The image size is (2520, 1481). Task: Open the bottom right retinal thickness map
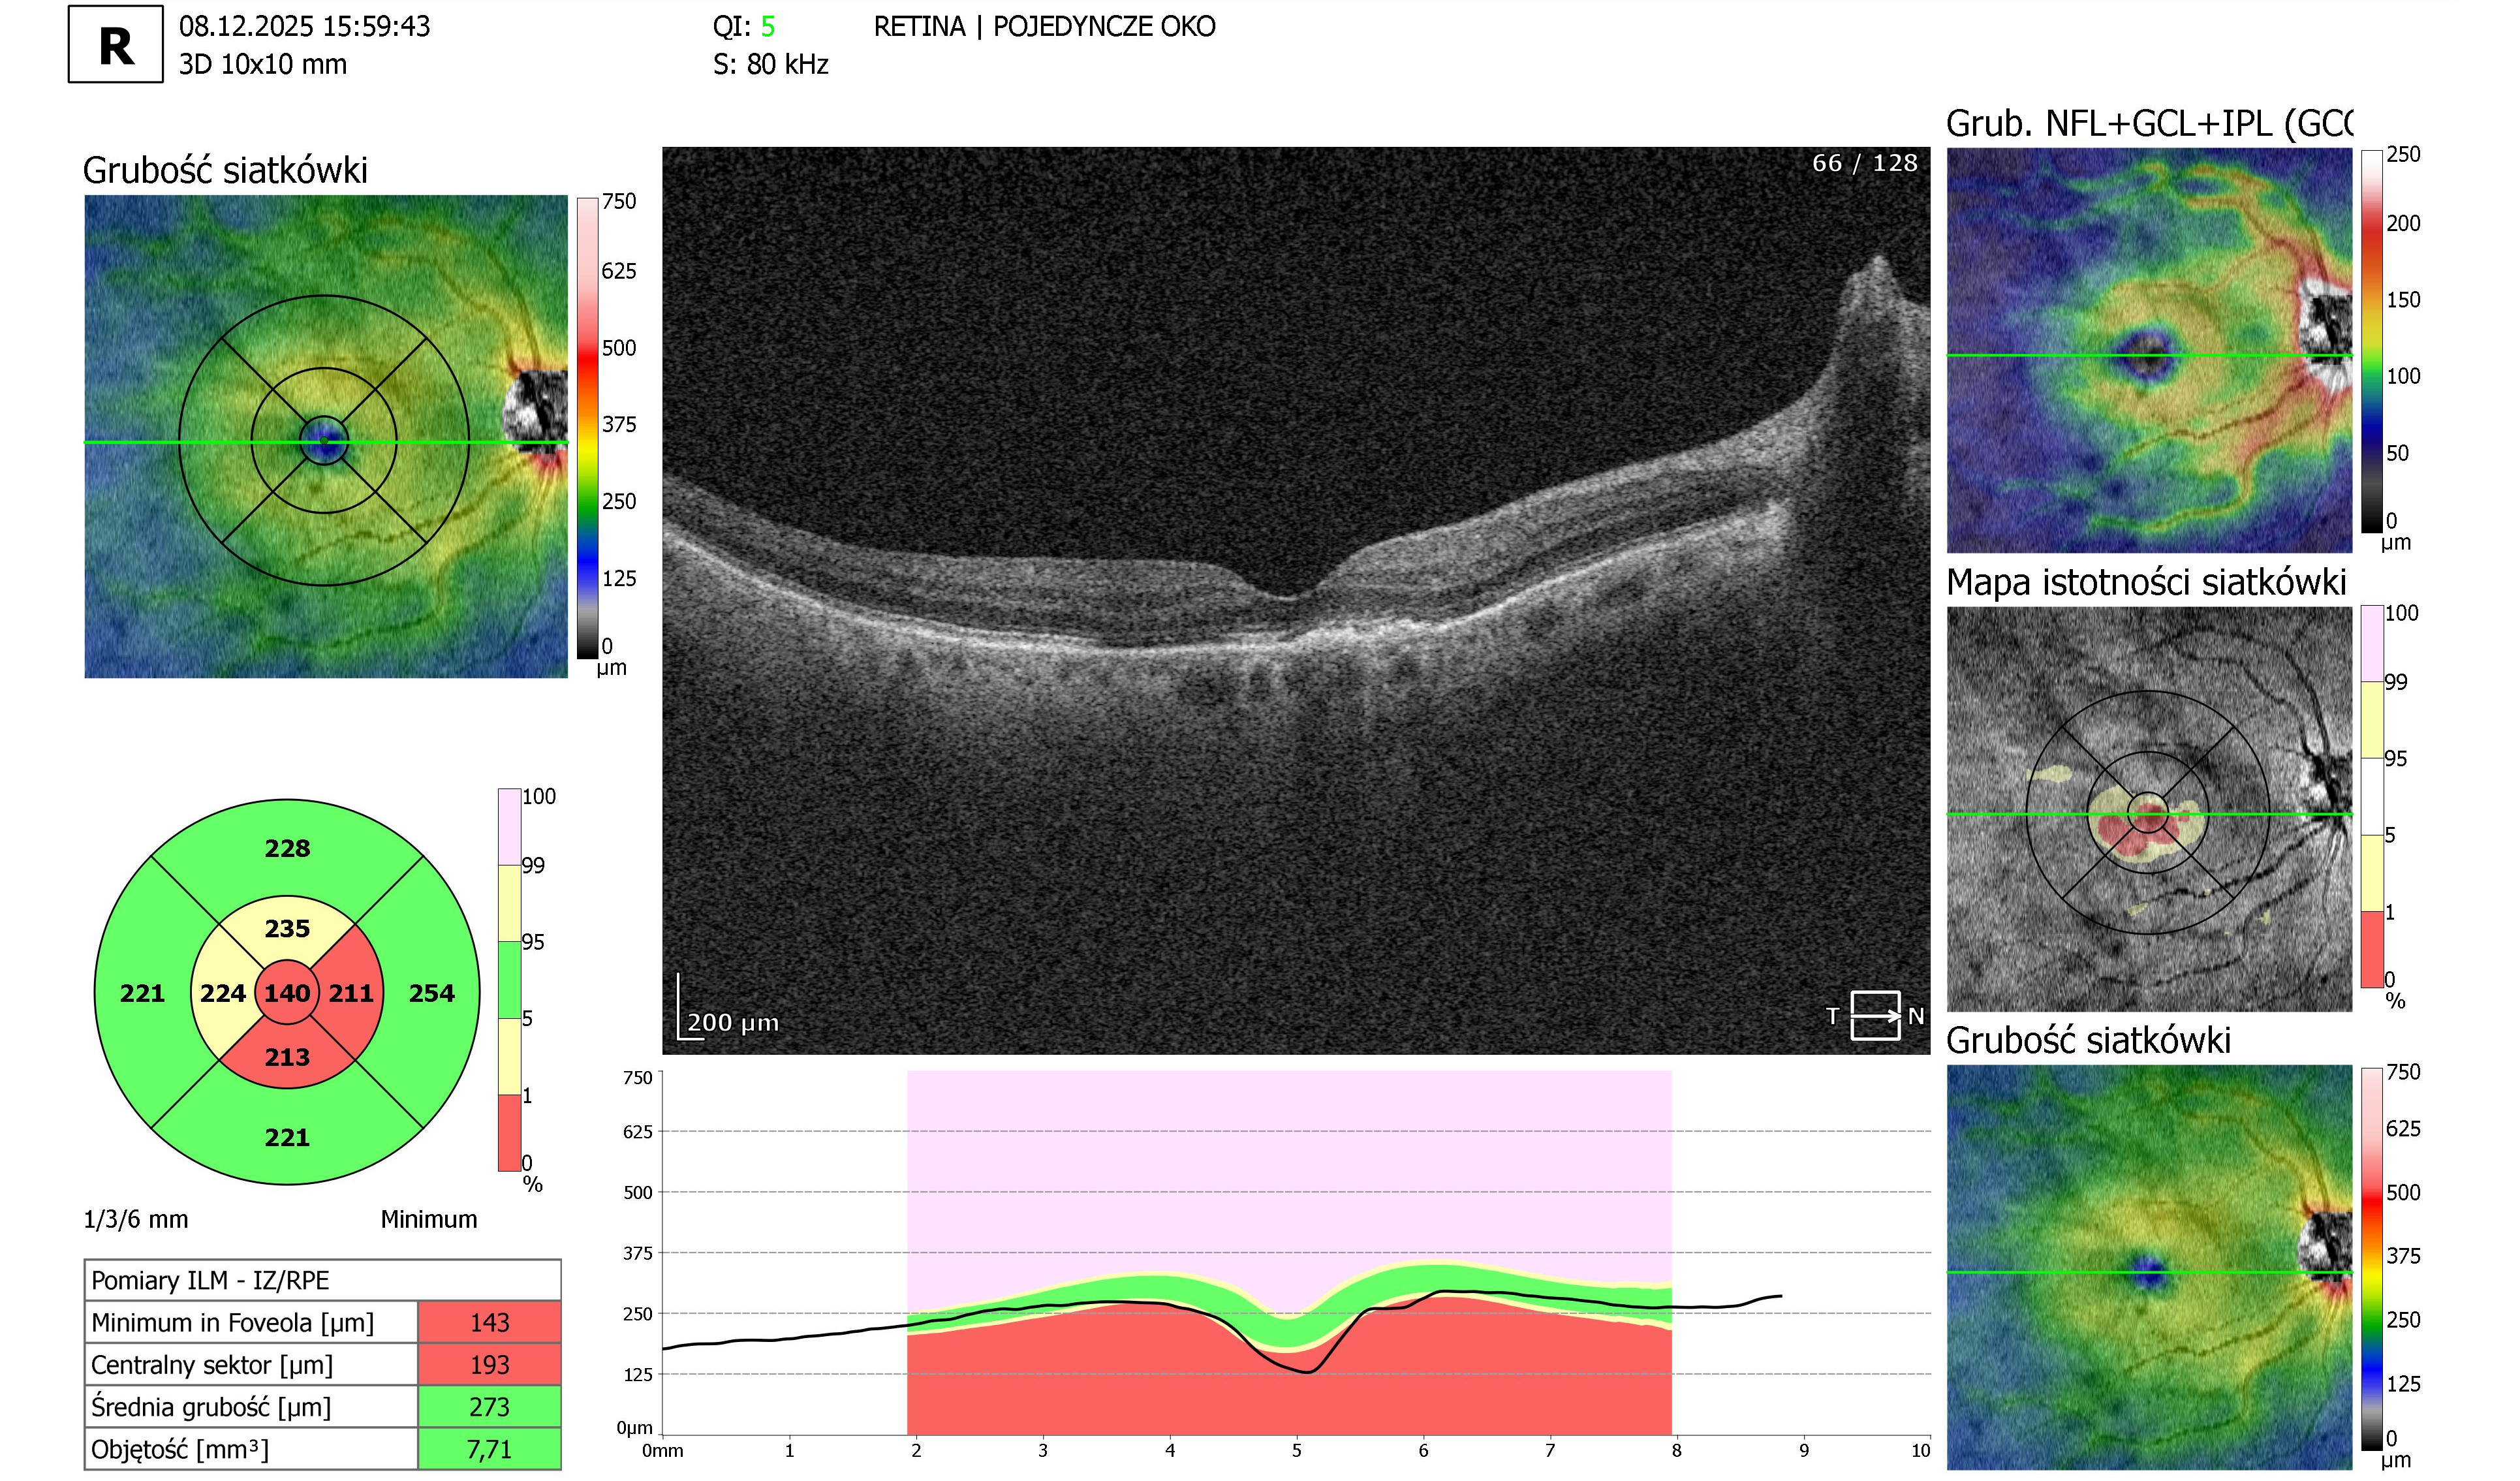[2149, 1267]
